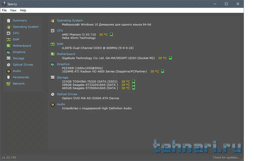The width and height of the screenshot is (254, 161).
Task: Click the green temperature indicator beside CPU 30 °C
Action: point(111,34)
